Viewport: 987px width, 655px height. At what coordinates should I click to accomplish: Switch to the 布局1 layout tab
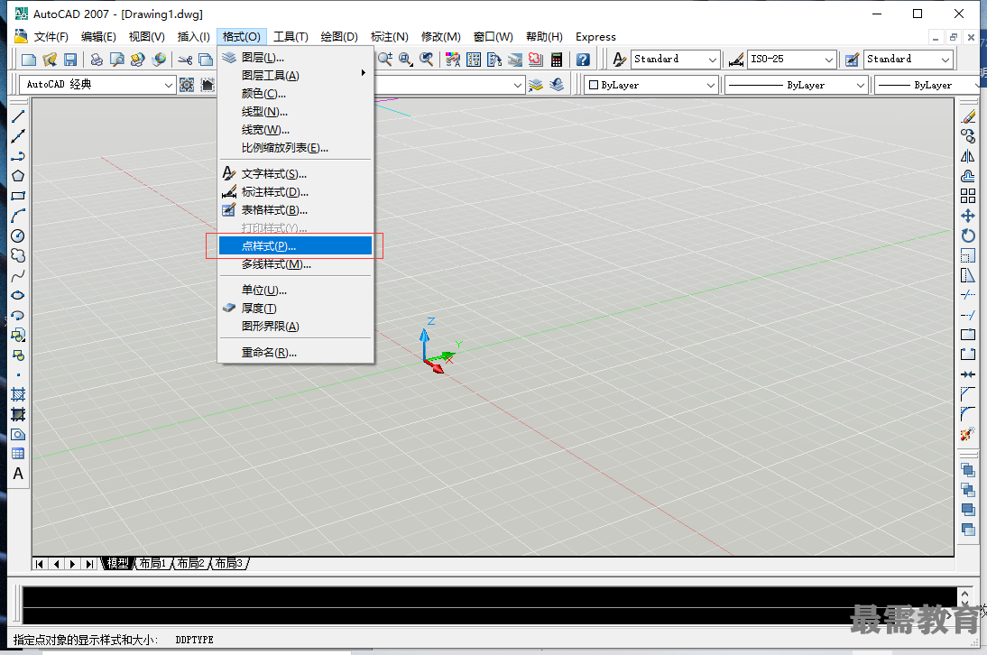152,563
